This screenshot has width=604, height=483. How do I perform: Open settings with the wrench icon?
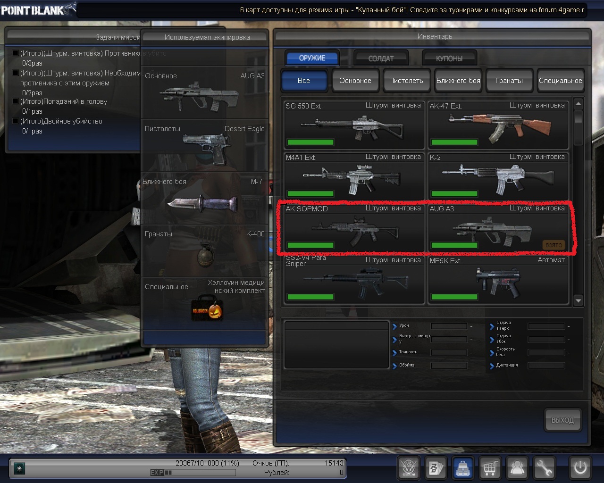click(544, 468)
